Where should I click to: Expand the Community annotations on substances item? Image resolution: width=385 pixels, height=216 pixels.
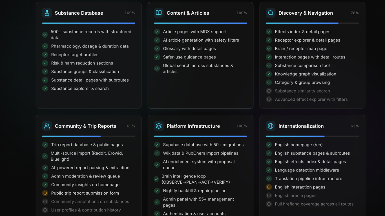(x=90, y=201)
